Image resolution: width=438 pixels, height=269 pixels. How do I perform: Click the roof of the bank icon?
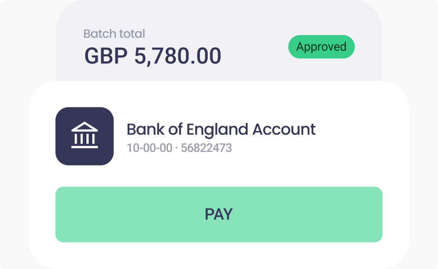click(84, 126)
